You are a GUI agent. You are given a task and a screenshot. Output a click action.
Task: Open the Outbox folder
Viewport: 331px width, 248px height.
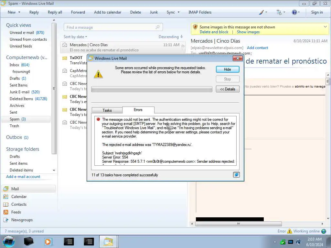point(17,137)
